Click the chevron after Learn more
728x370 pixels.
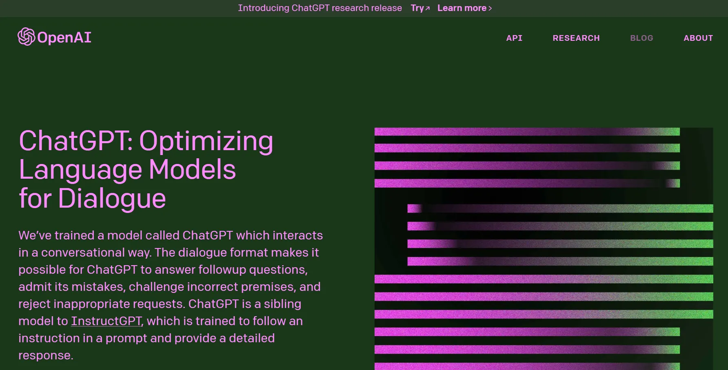[x=490, y=9]
